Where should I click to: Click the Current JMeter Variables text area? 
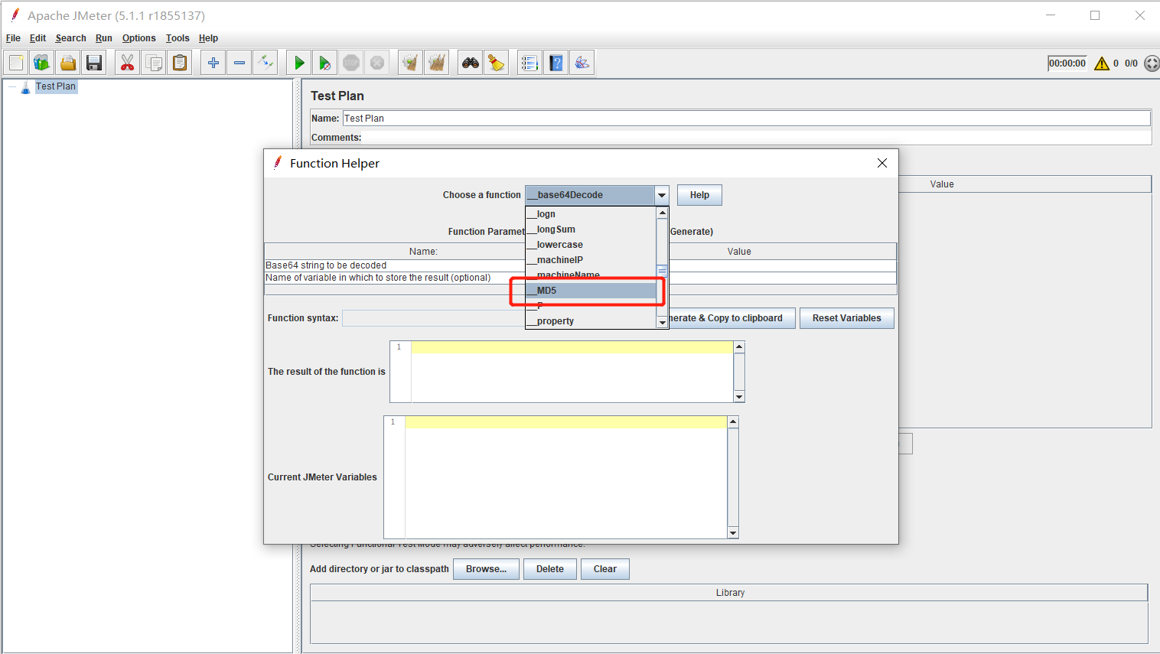[566, 477]
